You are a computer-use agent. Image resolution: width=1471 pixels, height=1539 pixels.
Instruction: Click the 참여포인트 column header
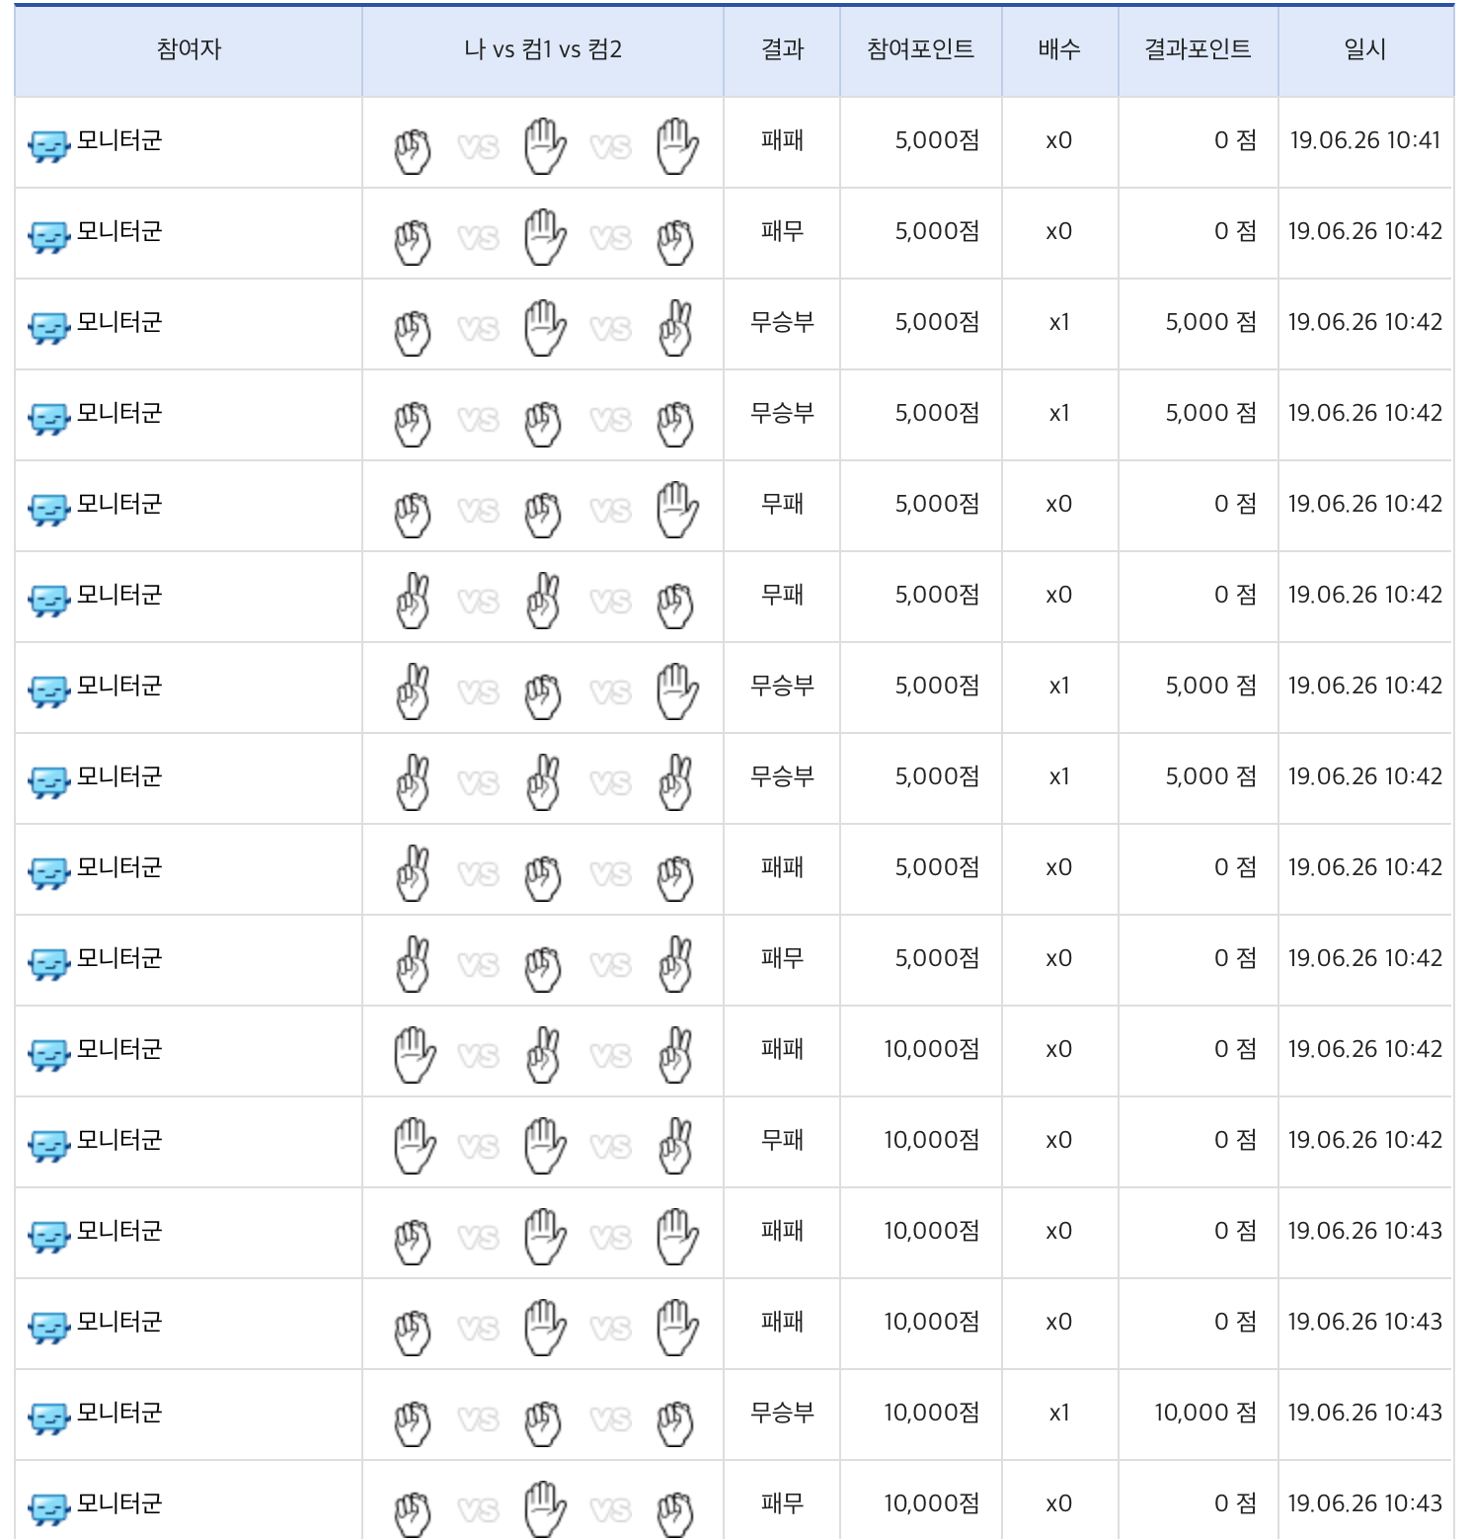[x=920, y=49]
